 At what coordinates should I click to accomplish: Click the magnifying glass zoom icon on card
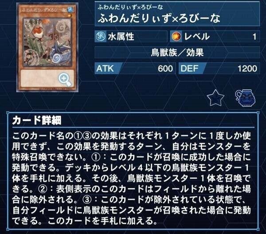[x=65, y=79]
